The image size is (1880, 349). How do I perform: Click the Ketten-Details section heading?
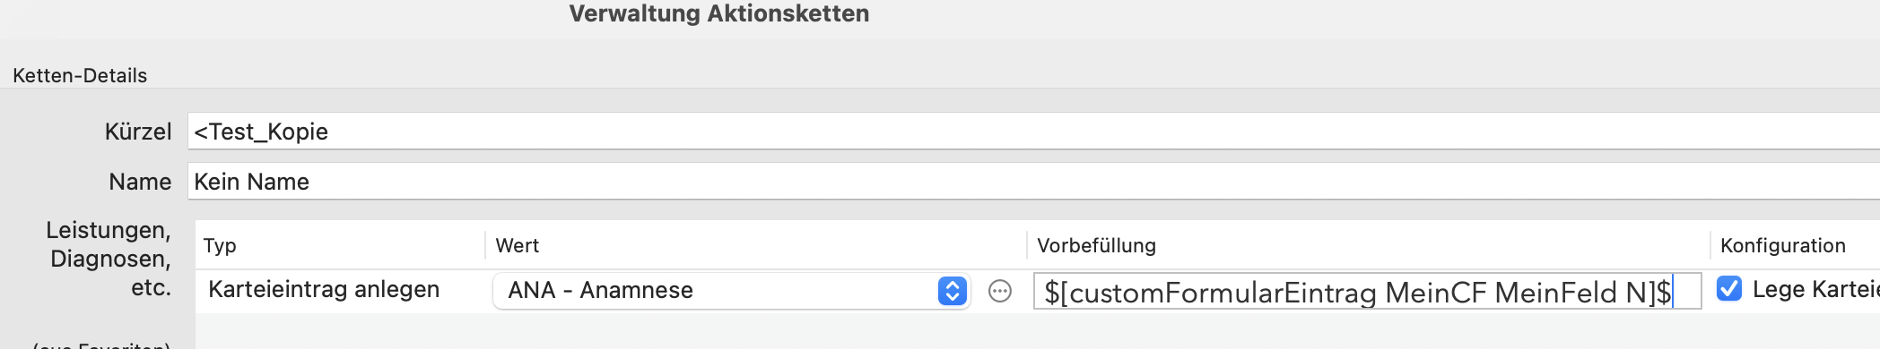80,75
